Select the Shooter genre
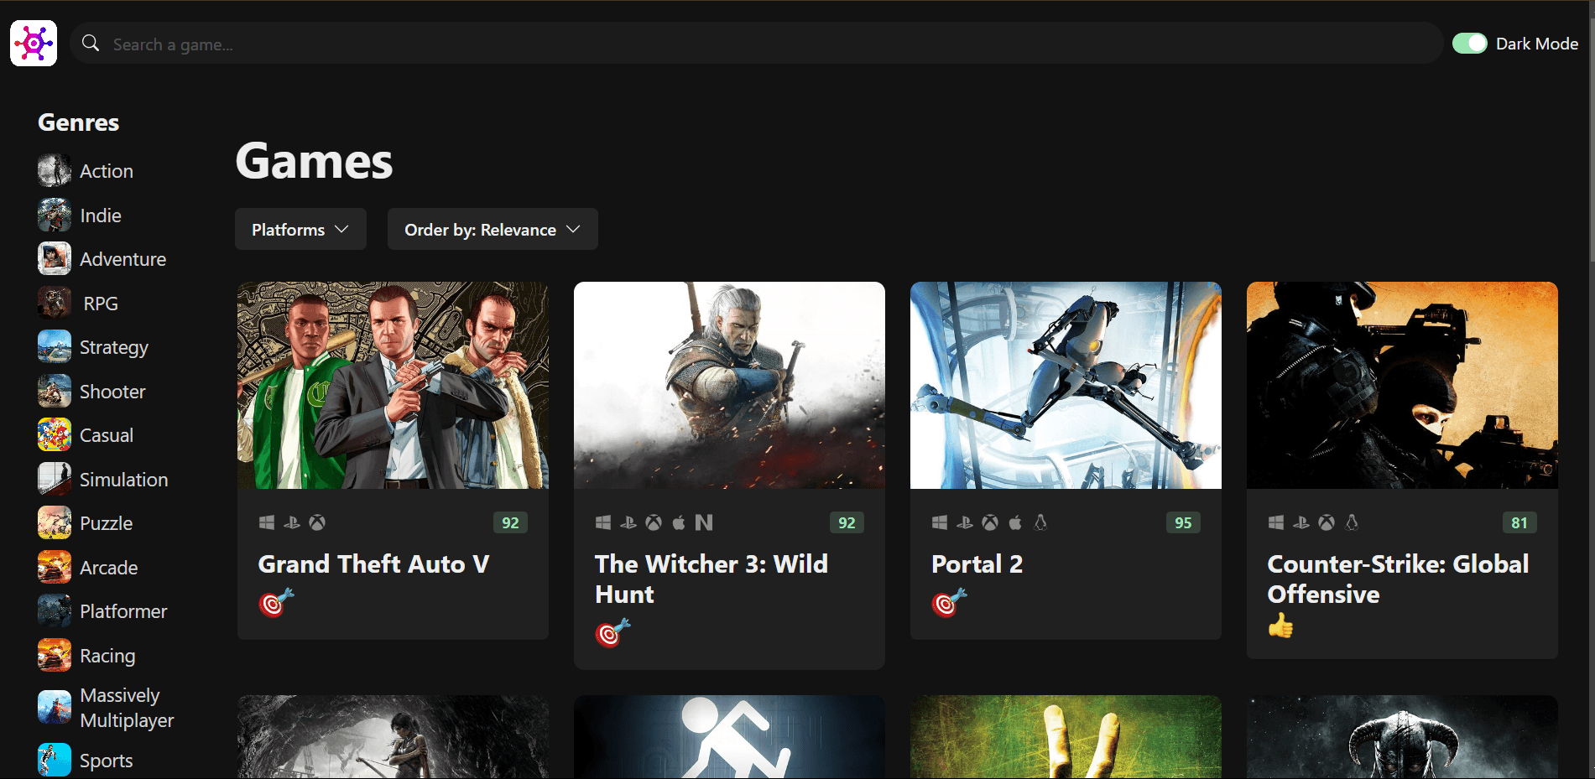Image resolution: width=1595 pixels, height=779 pixels. click(x=112, y=392)
